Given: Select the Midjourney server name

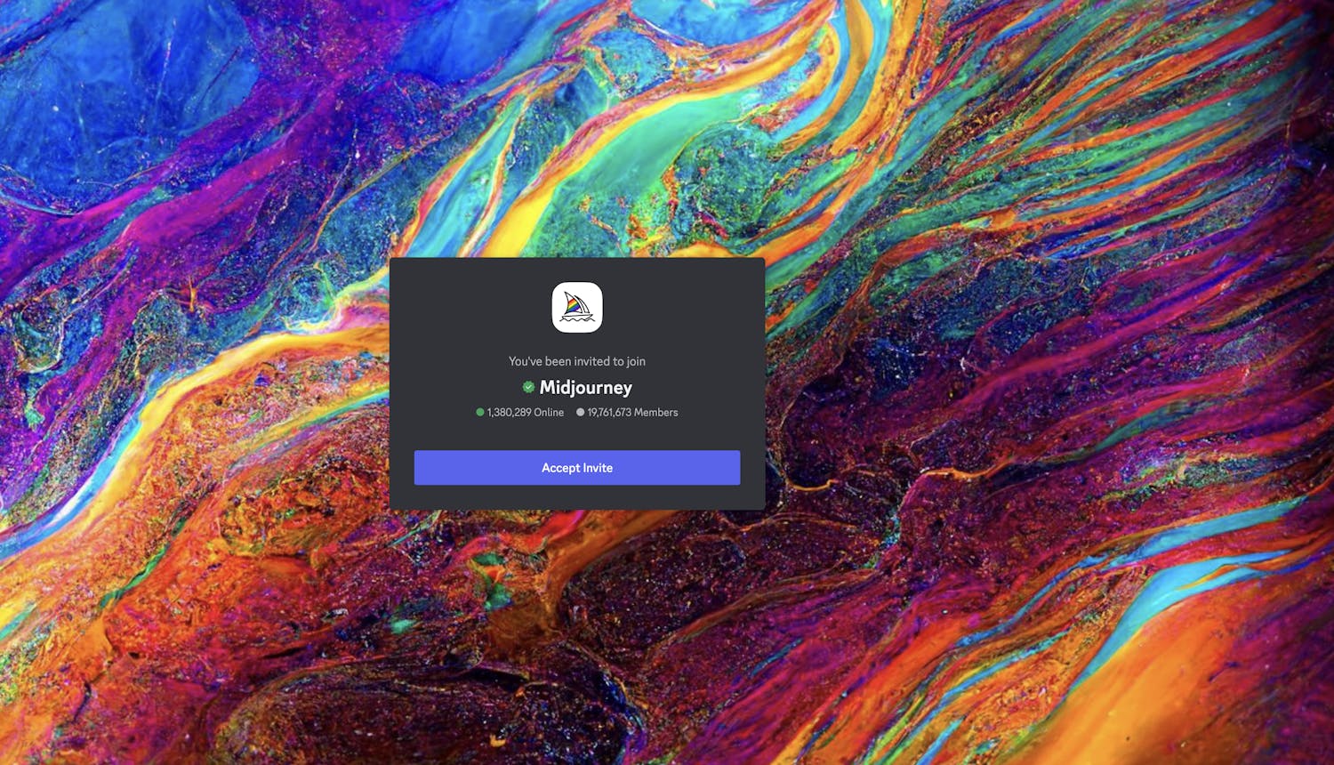Looking at the screenshot, I should pos(585,387).
